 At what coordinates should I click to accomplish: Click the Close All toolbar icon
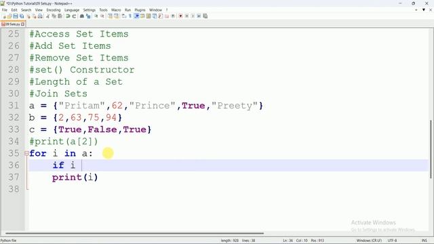click(34, 16)
